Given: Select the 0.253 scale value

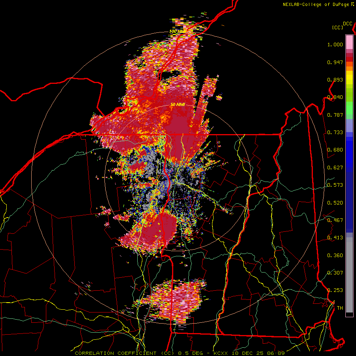Looking at the screenshot, I should pos(335,290).
